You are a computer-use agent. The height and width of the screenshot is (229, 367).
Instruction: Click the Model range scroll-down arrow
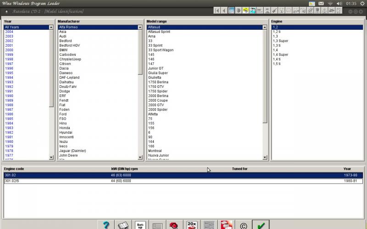click(x=265, y=158)
